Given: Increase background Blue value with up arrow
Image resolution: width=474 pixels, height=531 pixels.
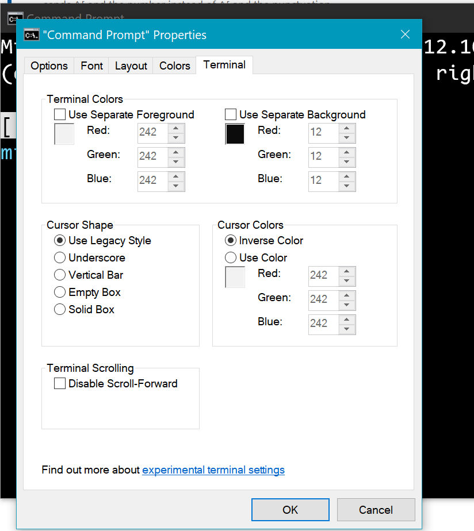Looking at the screenshot, I should pyautogui.click(x=346, y=176).
